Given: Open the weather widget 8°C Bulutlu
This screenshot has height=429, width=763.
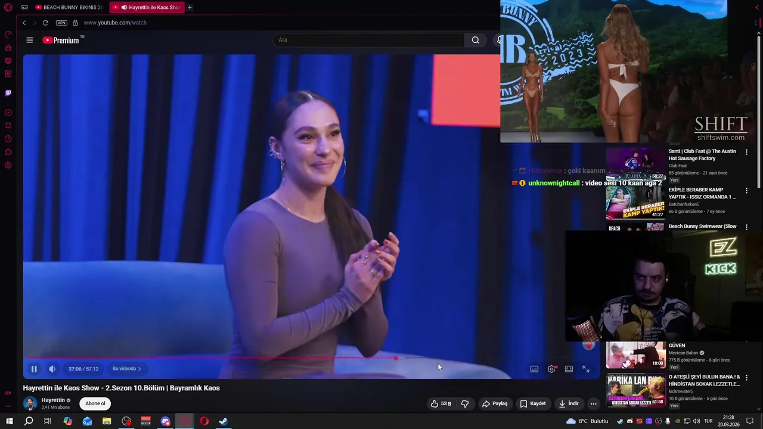Looking at the screenshot, I should (x=587, y=421).
